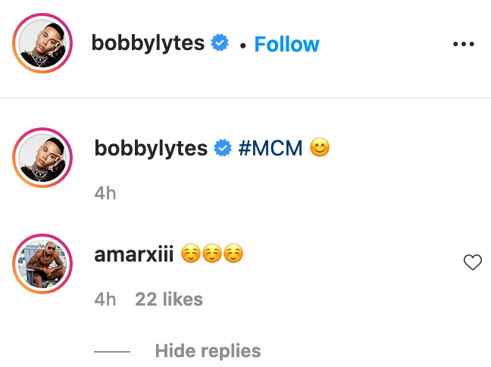This screenshot has height=367, width=491.
Task: Click the bobbylytes username in the caption
Action: (151, 149)
